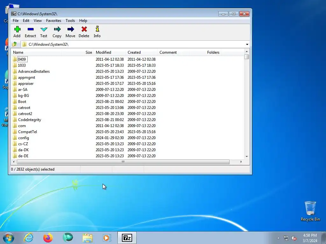
Task: Click the Add toolbar icon
Action: coord(17,29)
